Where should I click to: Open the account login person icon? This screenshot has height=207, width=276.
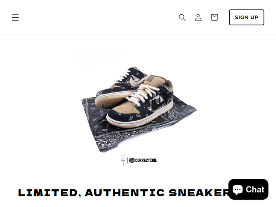[198, 17]
